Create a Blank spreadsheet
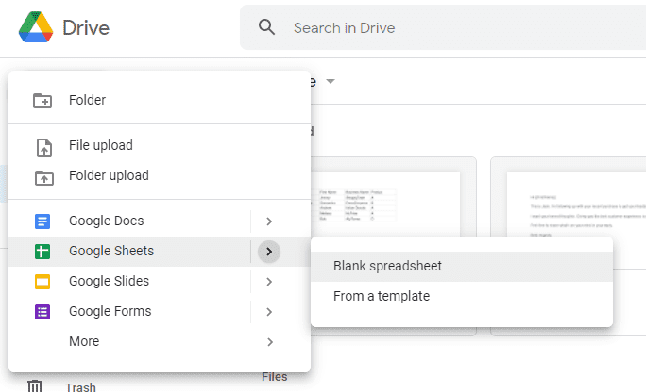 pyautogui.click(x=462, y=267)
